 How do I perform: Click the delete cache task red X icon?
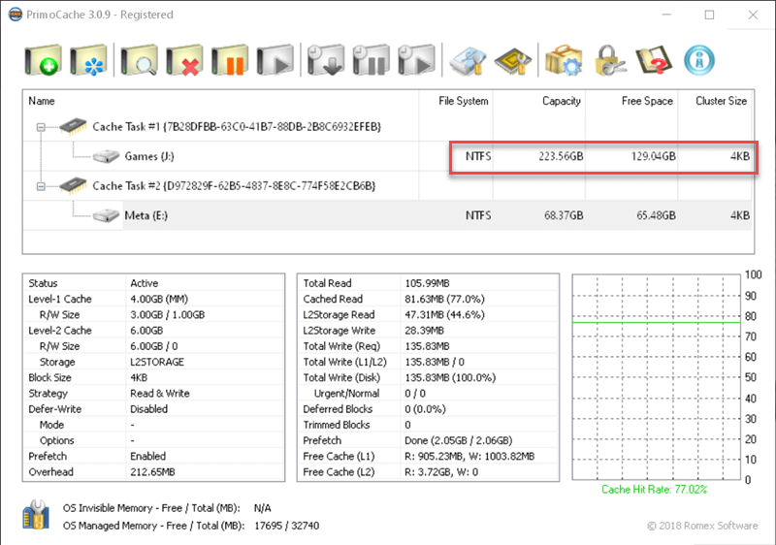click(x=184, y=60)
